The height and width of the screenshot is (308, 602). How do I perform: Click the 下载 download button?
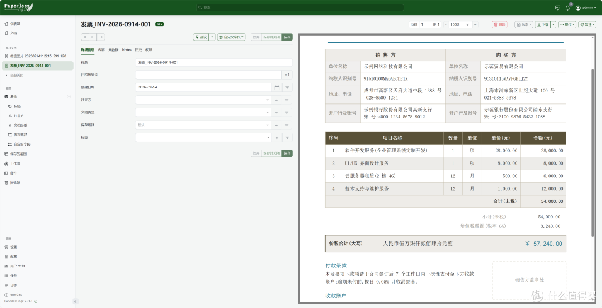pyautogui.click(x=542, y=24)
